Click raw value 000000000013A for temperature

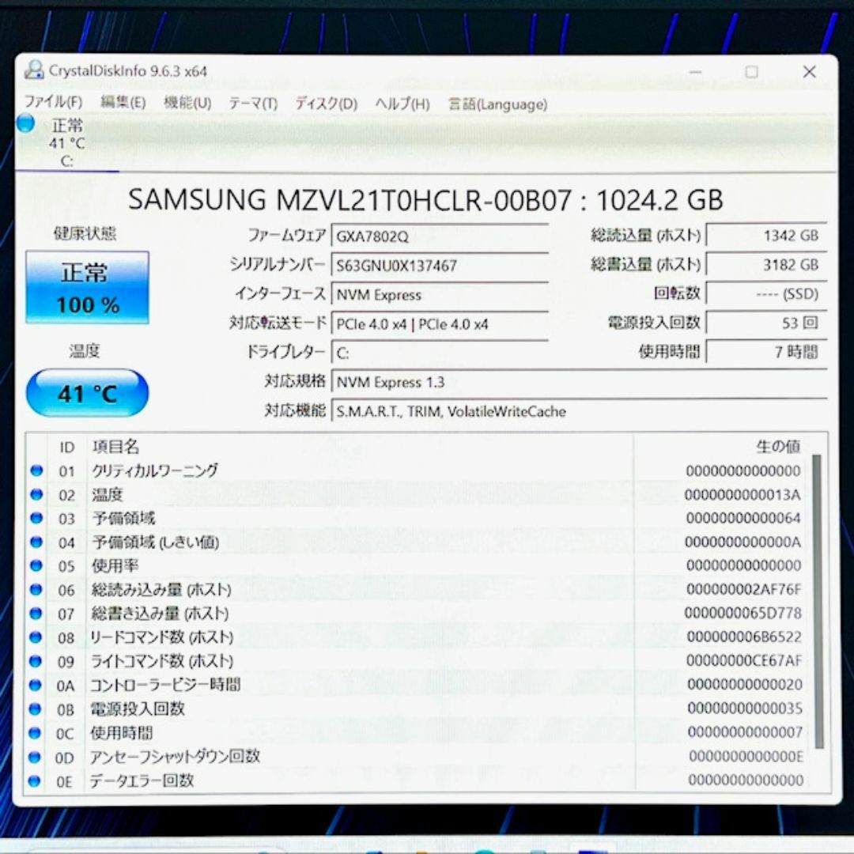click(743, 494)
